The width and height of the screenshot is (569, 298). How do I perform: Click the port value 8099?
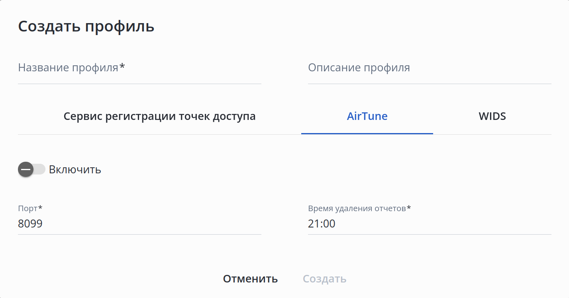[x=30, y=224]
